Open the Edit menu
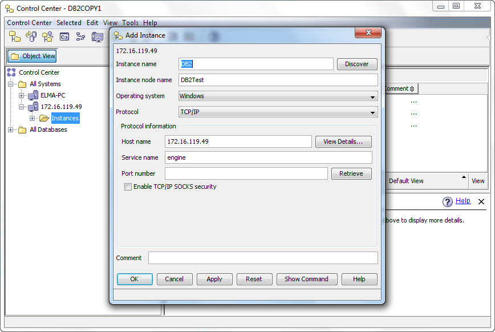The image size is (495, 332). click(92, 23)
